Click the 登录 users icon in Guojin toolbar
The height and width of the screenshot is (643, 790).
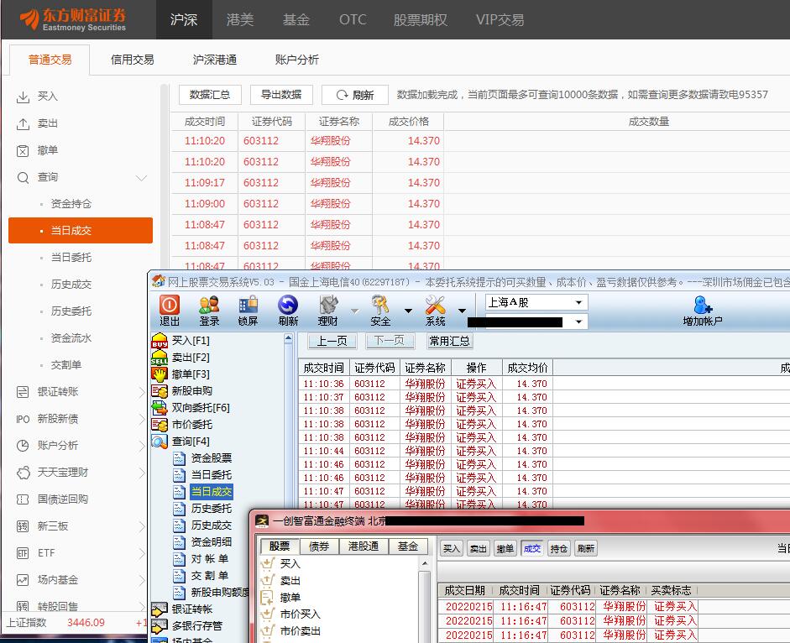[209, 305]
